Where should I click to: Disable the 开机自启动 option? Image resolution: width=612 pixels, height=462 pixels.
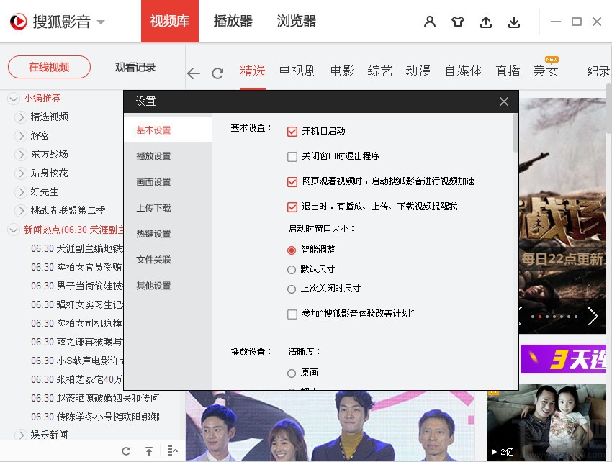click(292, 132)
